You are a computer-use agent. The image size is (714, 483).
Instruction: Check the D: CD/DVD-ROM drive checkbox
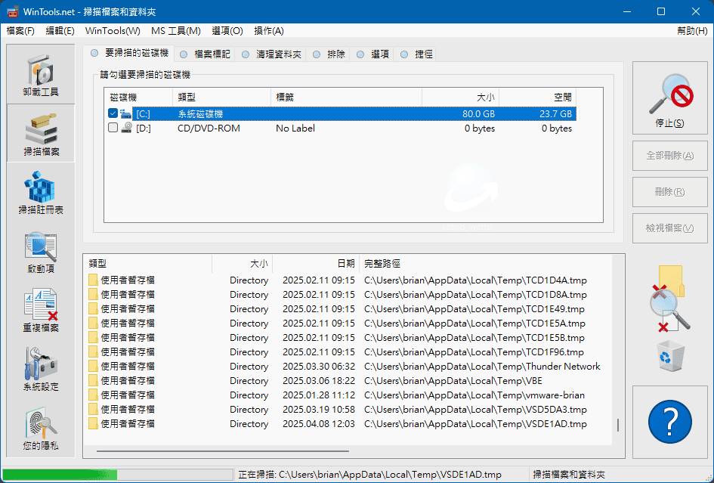pos(113,128)
